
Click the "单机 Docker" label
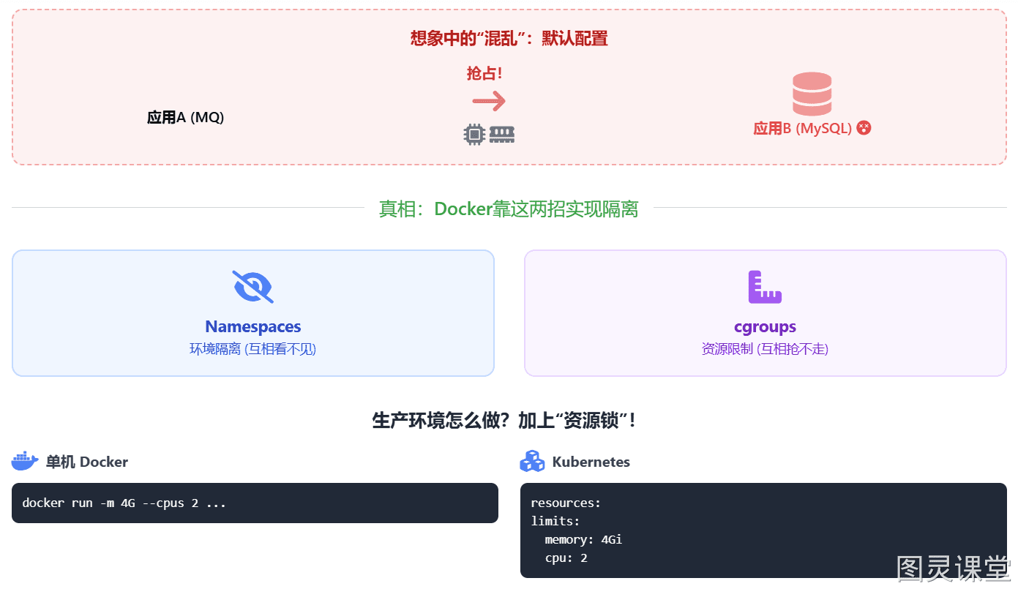coord(87,462)
